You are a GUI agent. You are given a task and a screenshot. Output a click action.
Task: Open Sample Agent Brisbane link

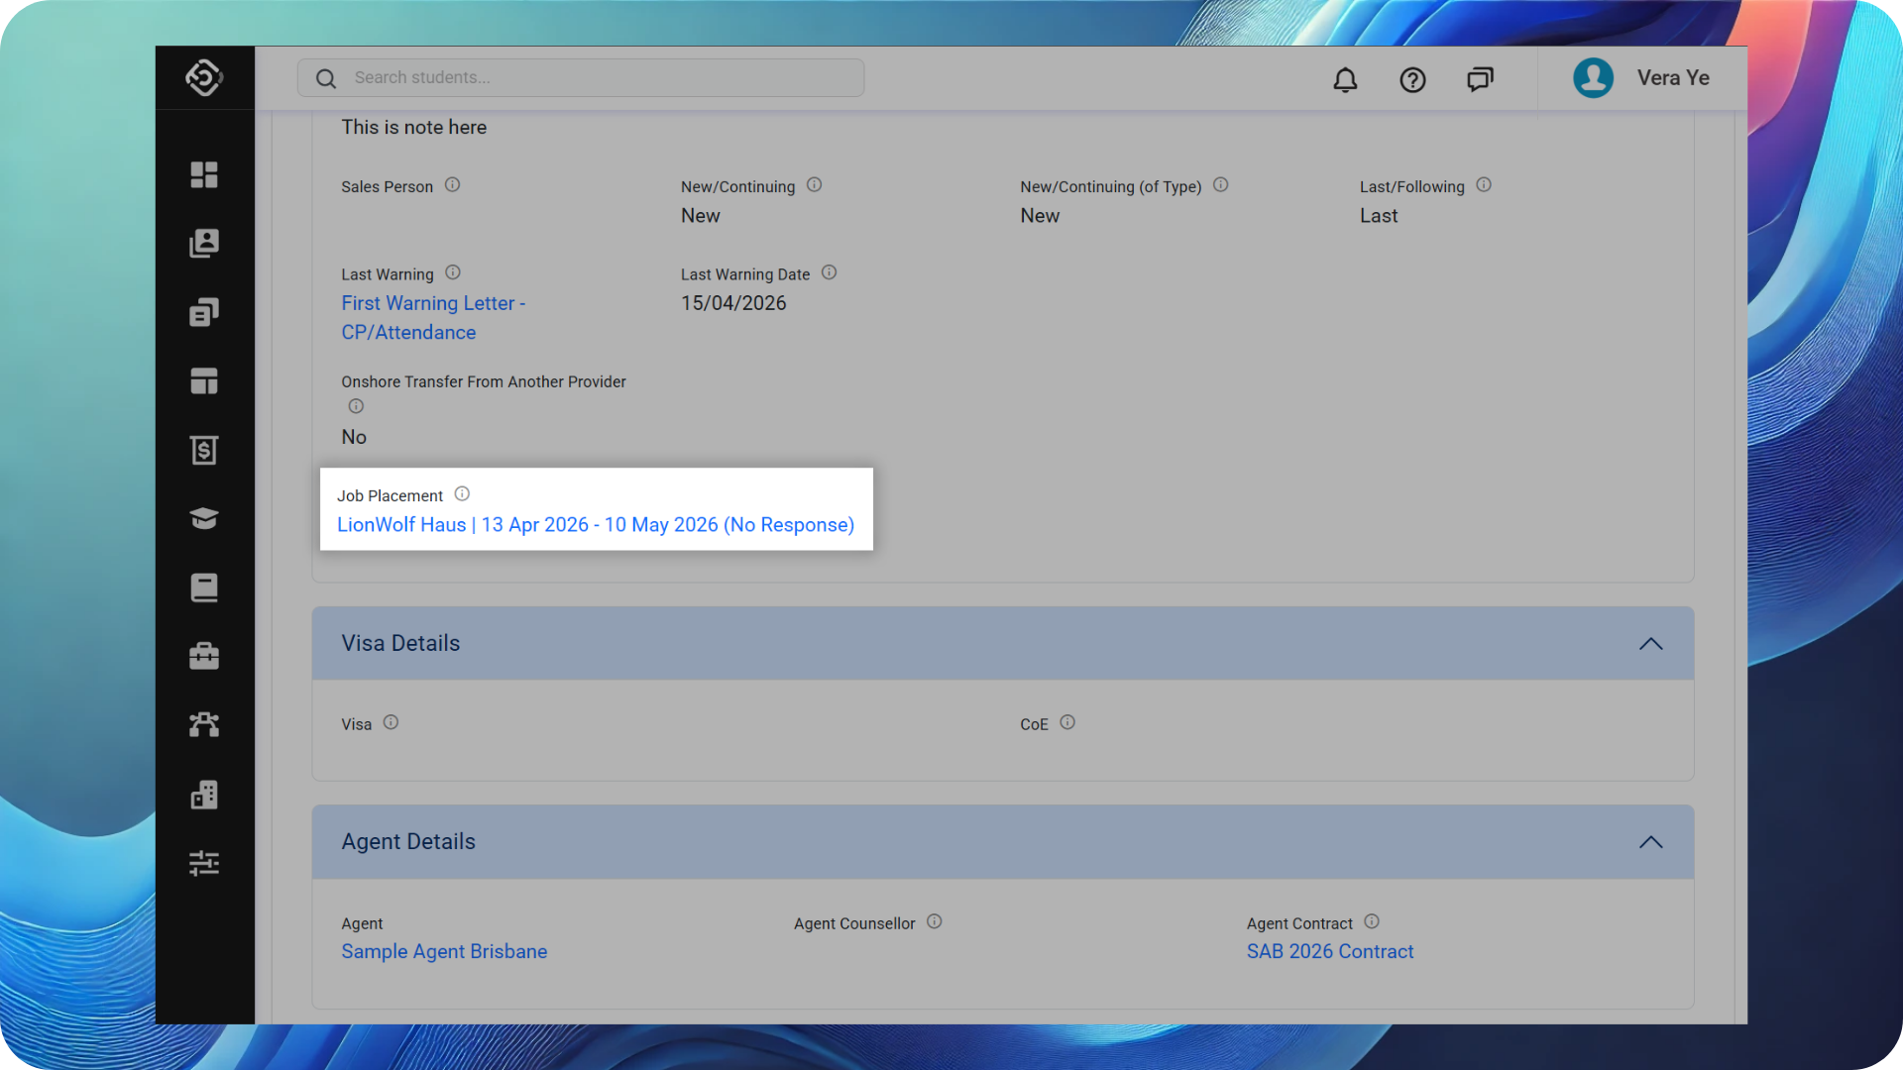[444, 951]
